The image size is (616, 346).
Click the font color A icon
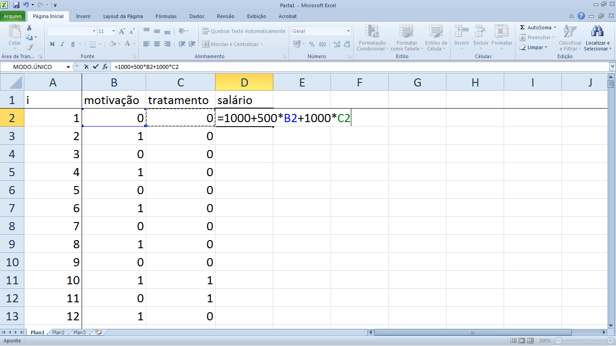128,44
